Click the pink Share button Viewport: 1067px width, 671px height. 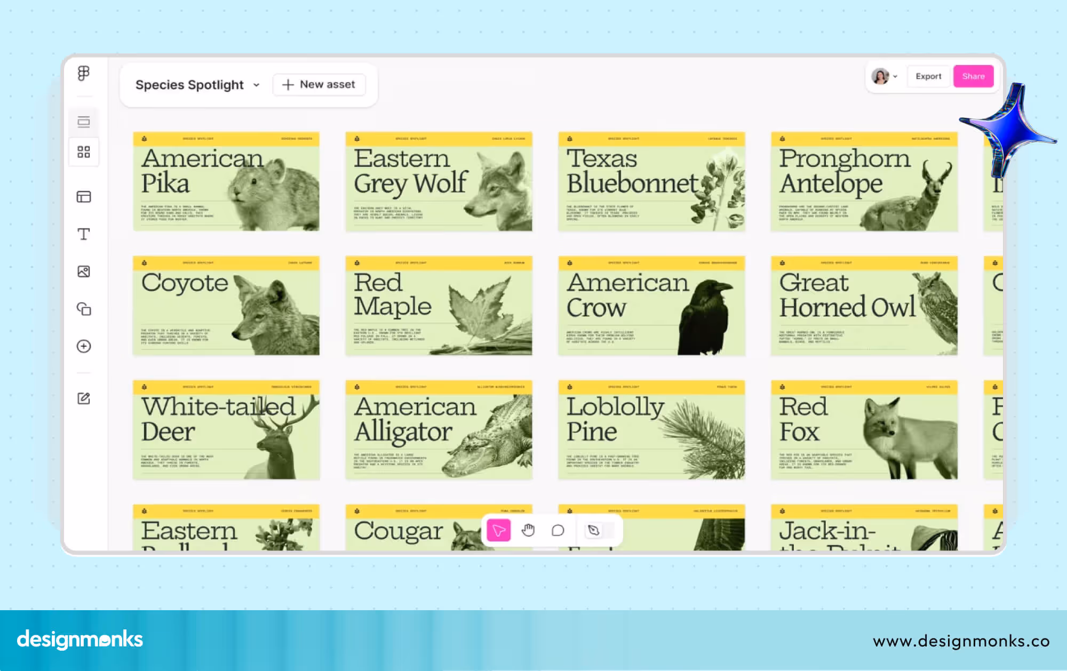click(x=973, y=76)
